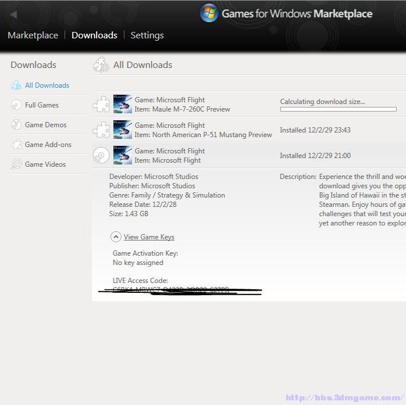Click the back arrow in the header
The height and width of the screenshot is (405, 406).
coord(13,15)
